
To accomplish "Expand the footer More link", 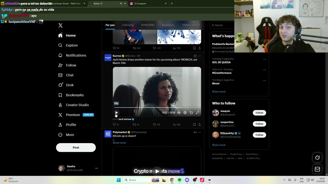I will (241, 158).
